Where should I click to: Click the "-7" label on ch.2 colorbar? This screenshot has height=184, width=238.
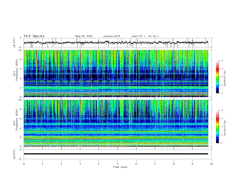pyautogui.click(x=222, y=143)
